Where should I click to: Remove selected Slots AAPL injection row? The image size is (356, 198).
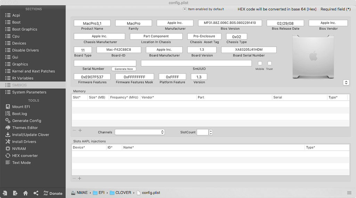point(74,179)
